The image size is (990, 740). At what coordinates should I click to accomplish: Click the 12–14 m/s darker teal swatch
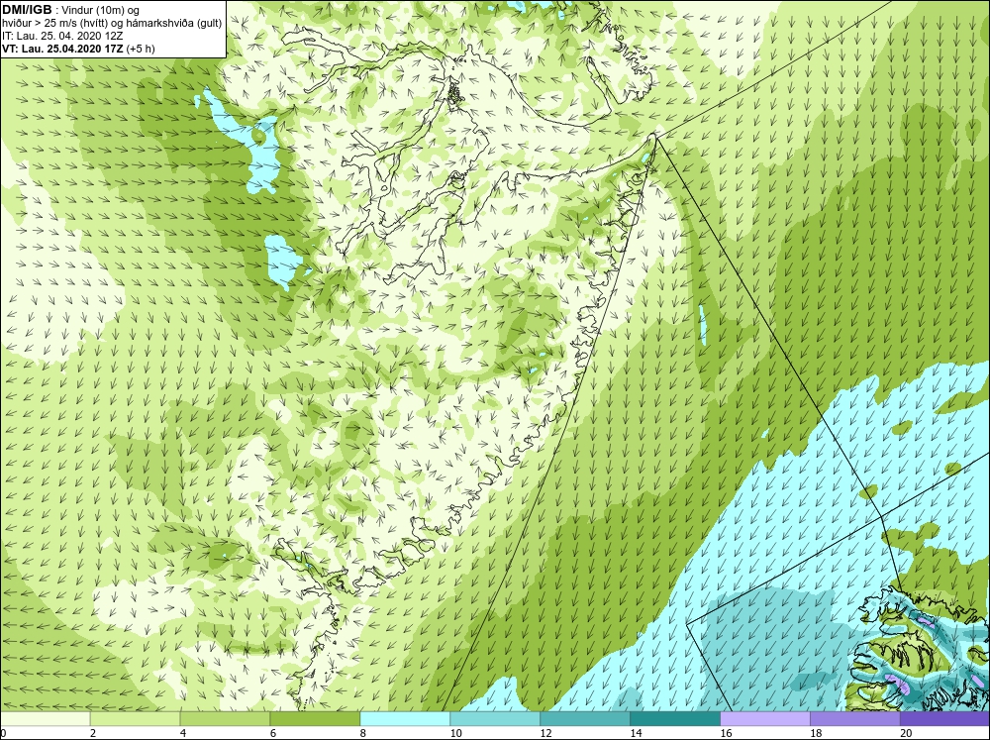(585, 719)
